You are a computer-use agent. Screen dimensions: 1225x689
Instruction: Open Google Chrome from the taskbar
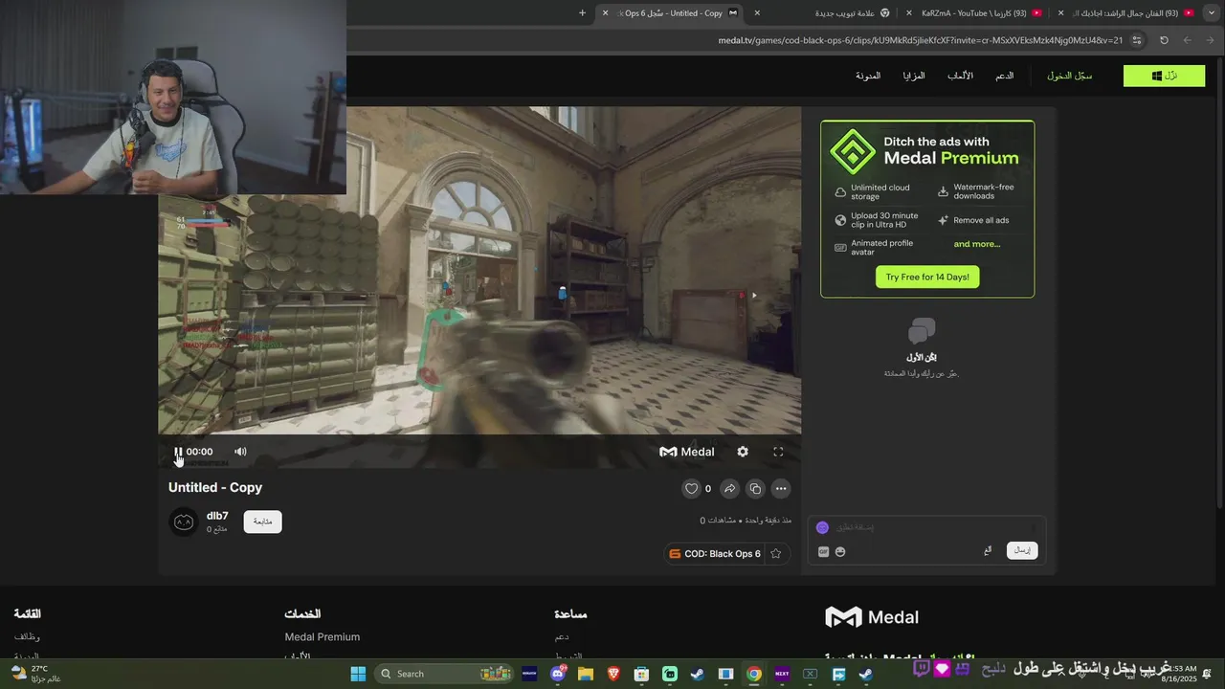pyautogui.click(x=754, y=674)
